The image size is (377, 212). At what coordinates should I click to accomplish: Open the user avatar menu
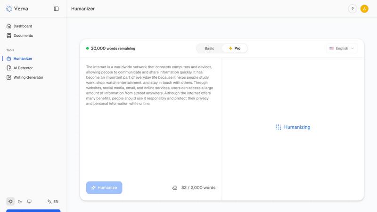(x=364, y=9)
